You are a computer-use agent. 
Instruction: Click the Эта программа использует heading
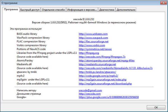(26, 29)
